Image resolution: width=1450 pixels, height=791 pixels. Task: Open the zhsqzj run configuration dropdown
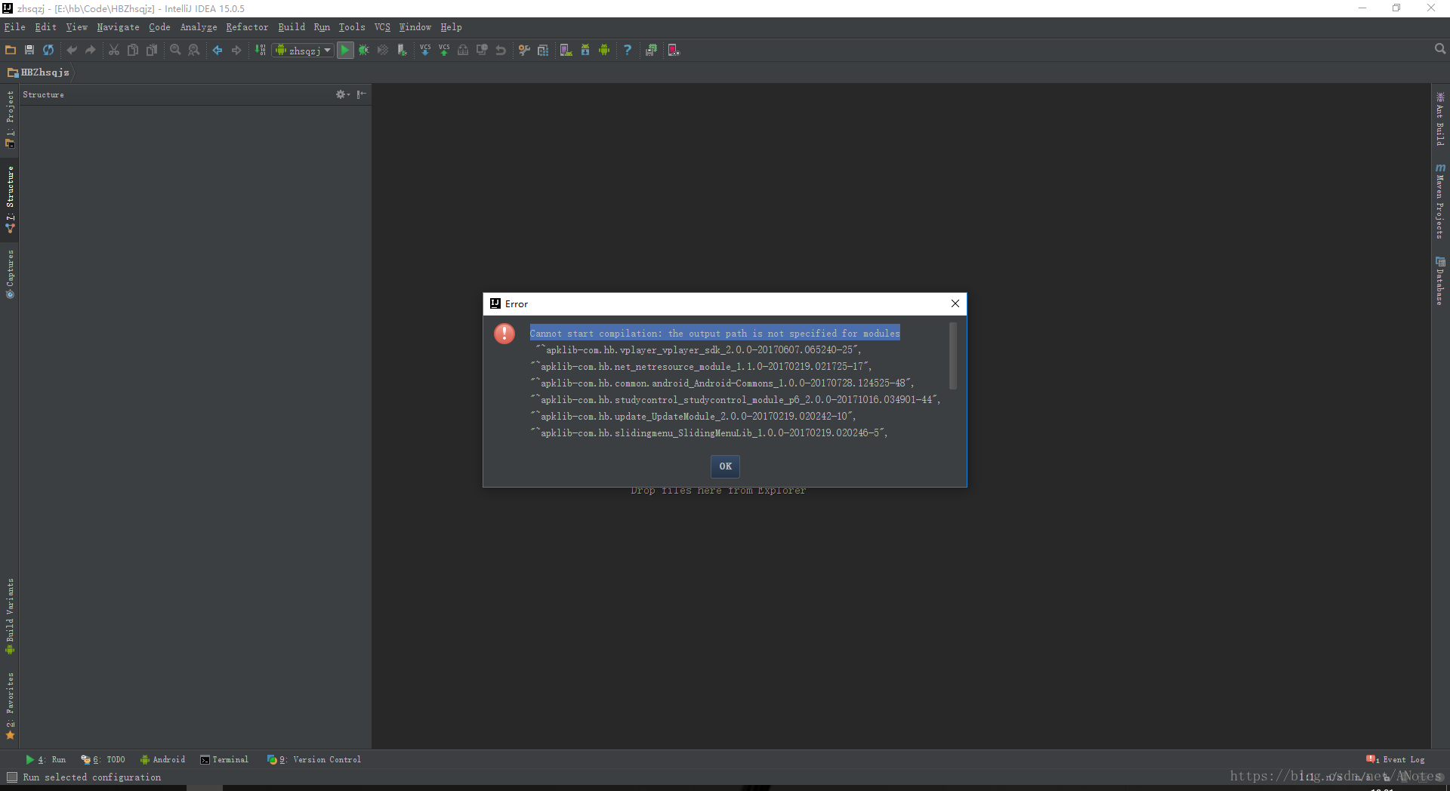303,51
